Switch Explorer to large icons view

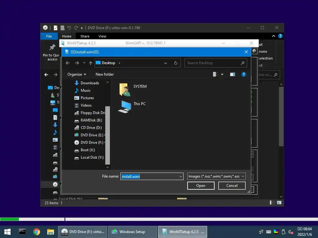279,203
